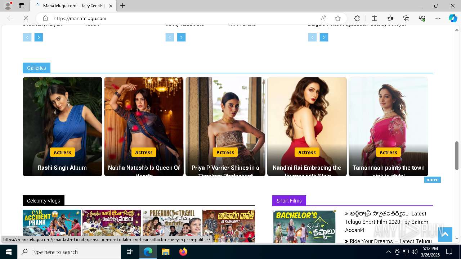Open the Favorites list
Viewport: 461px width, 259px height.
tap(390, 18)
